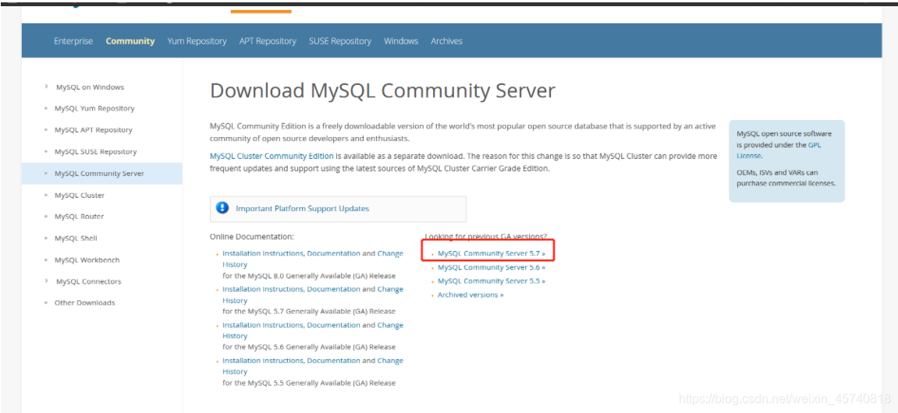Open MySQL Cluster sidebar item
Viewport: 898px width, 413px height.
tap(80, 195)
